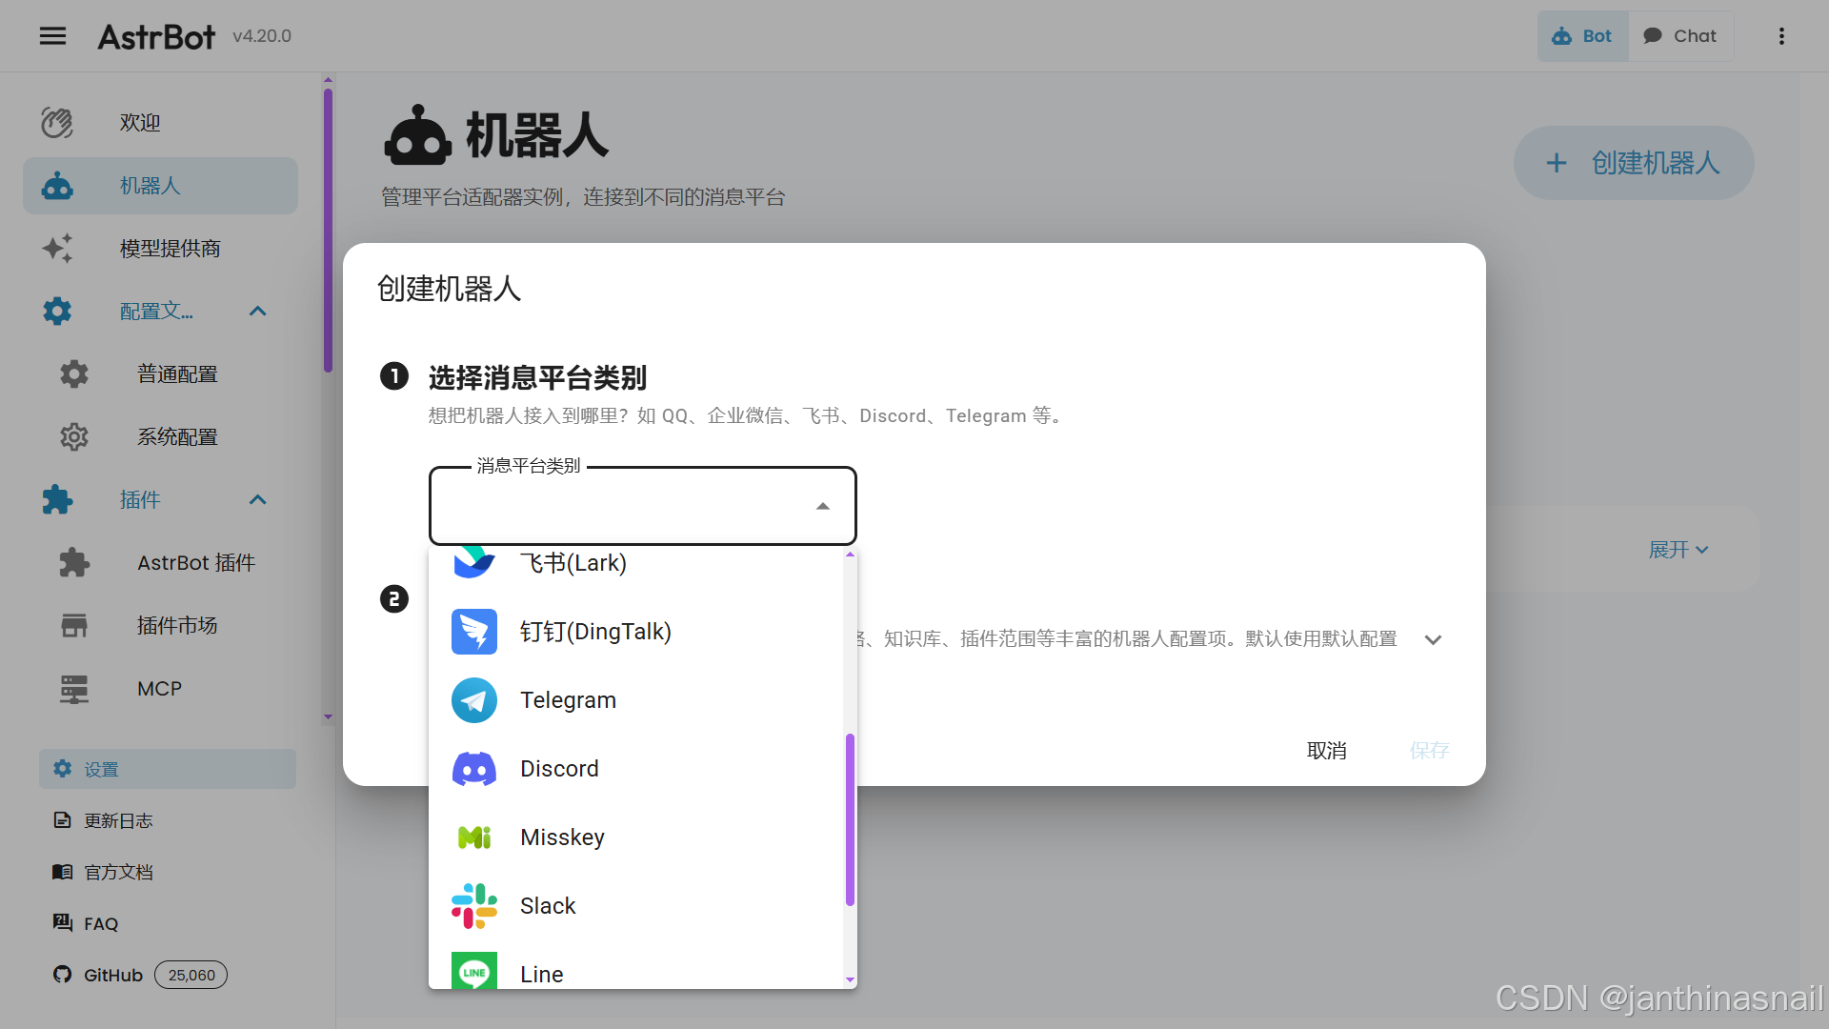Select 钉钉(DingTalk) from the platform list
The height and width of the screenshot is (1029, 1829).
click(x=636, y=632)
